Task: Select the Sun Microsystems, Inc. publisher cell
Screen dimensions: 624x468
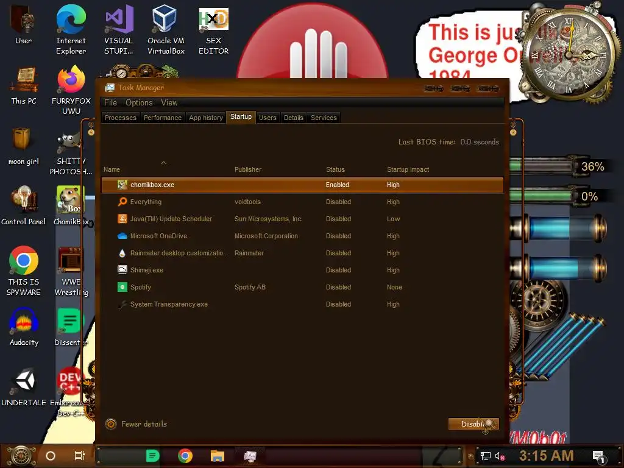Action: pos(269,219)
